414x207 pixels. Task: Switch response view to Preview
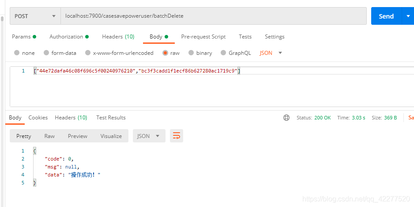(77, 136)
